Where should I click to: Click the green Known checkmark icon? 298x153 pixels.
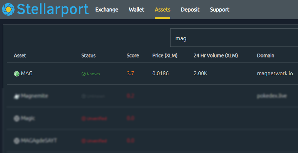tap(83, 74)
